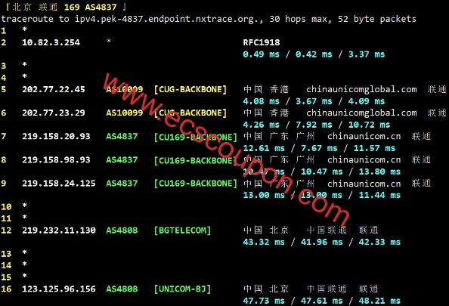Select latency '7.92 ms' in hop 6

[314, 125]
